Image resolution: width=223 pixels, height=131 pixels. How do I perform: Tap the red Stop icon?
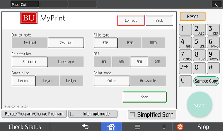[180, 127]
